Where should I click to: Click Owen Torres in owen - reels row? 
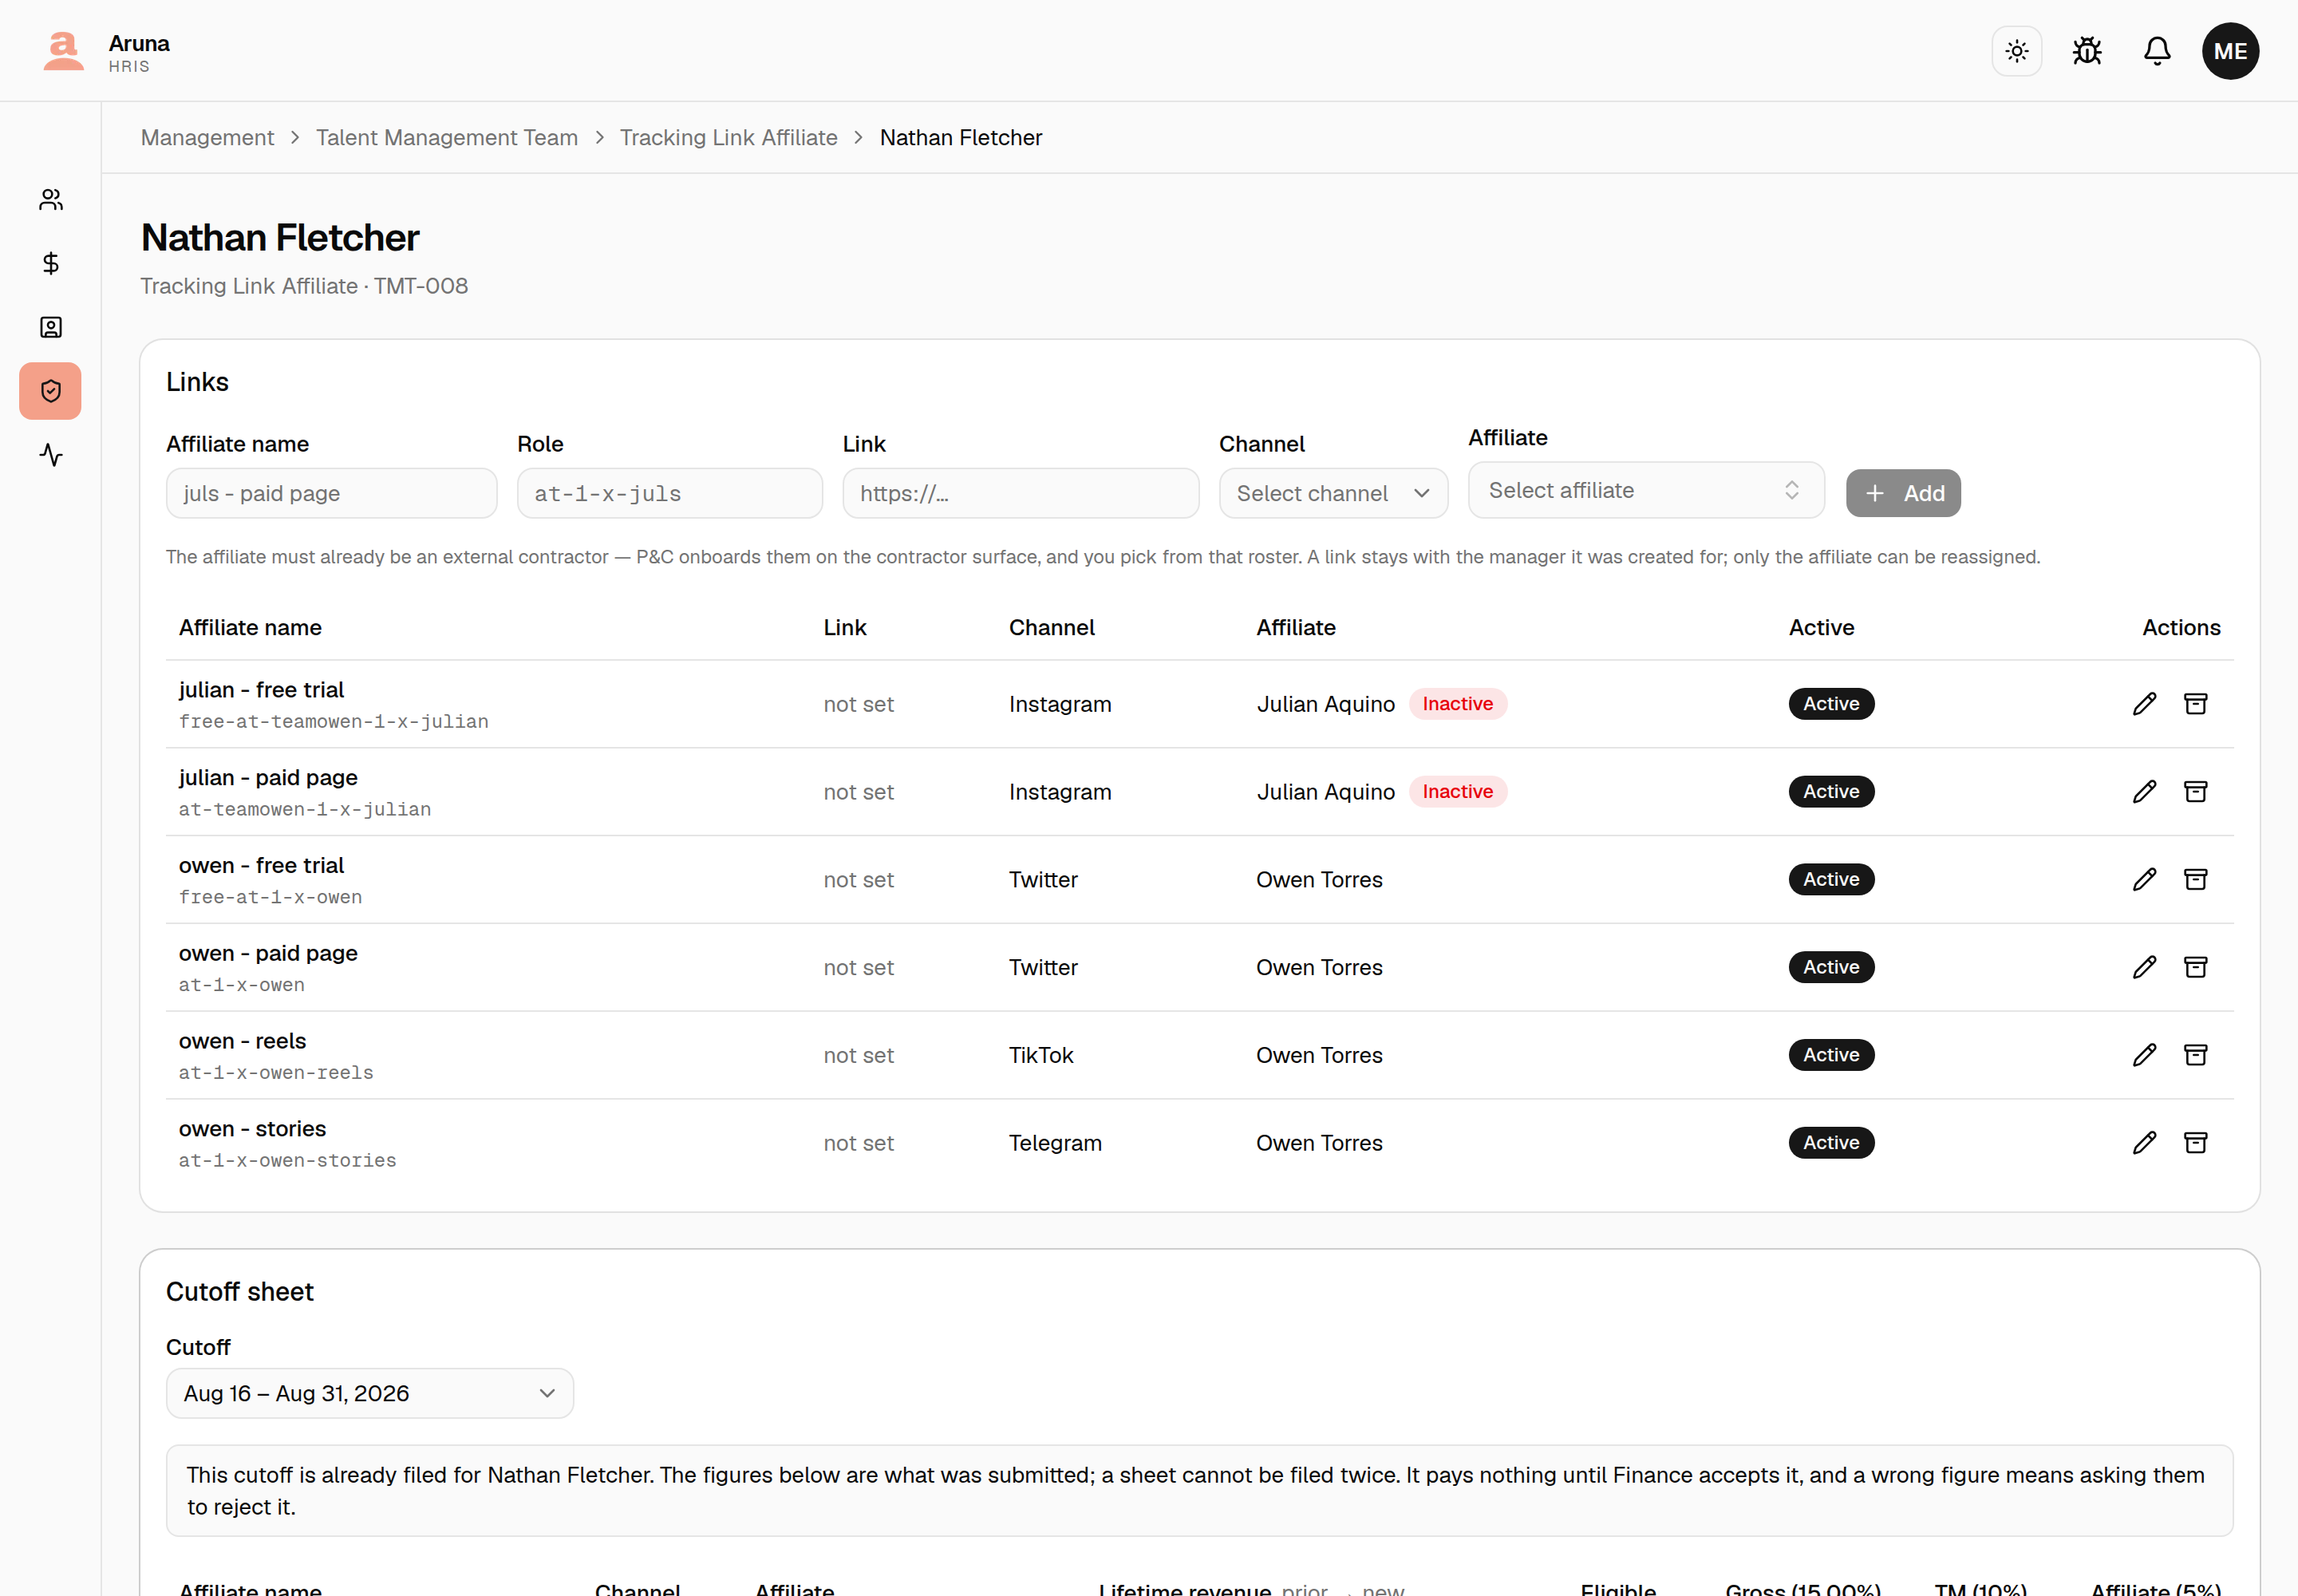point(1319,1055)
